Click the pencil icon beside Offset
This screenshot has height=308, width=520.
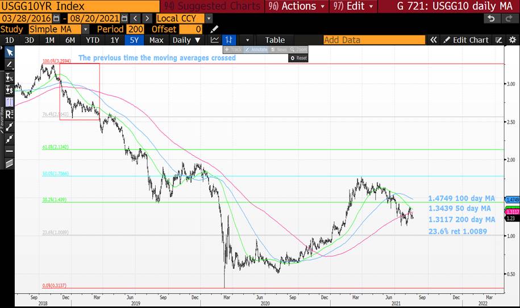coord(214,29)
